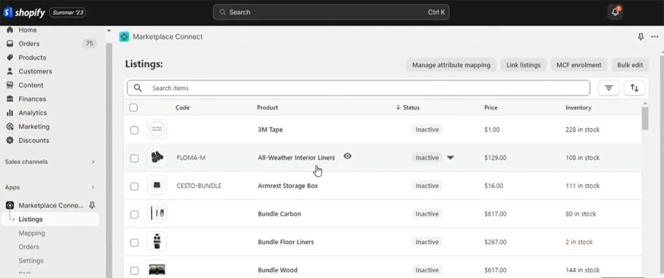
Task: Expand the Sales channels section chevron
Action: (93, 162)
